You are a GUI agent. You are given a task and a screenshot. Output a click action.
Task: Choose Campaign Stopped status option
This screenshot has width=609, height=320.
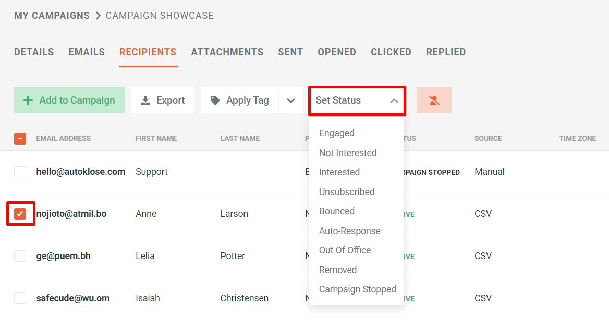click(x=358, y=289)
